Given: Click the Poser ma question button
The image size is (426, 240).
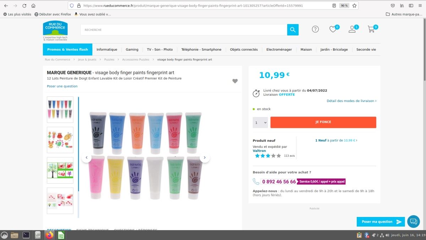Looking at the screenshot, I should click(381, 222).
